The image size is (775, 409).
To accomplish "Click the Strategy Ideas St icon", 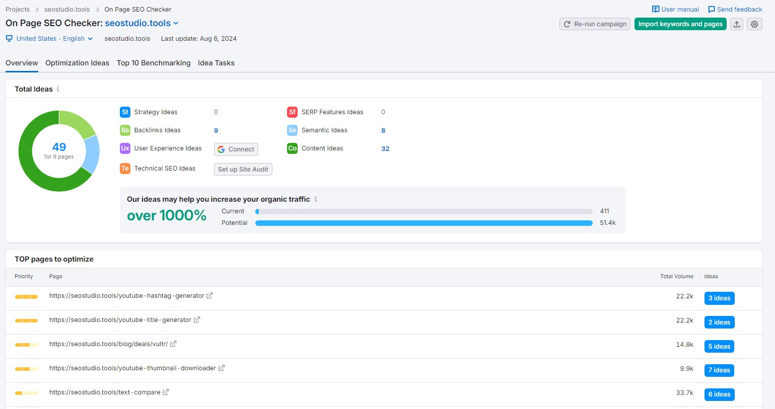I will click(125, 112).
